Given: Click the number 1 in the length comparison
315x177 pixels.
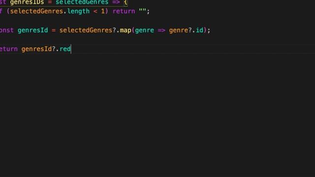Looking at the screenshot, I should pyautogui.click(x=103, y=11).
